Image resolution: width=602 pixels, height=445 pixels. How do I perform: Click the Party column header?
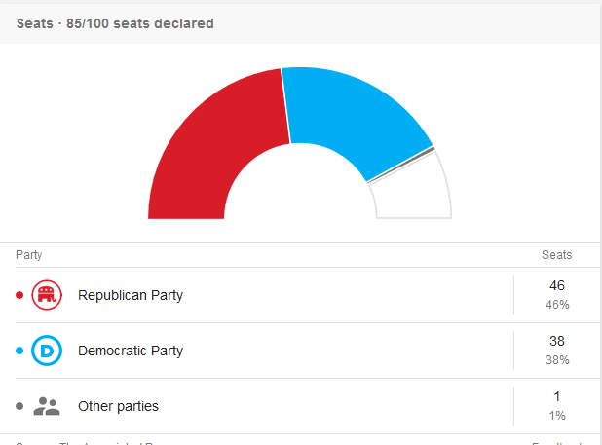[29, 255]
